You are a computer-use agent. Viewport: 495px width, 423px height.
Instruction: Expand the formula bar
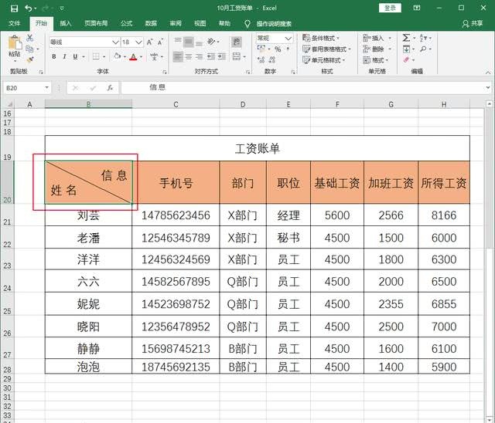[488, 87]
